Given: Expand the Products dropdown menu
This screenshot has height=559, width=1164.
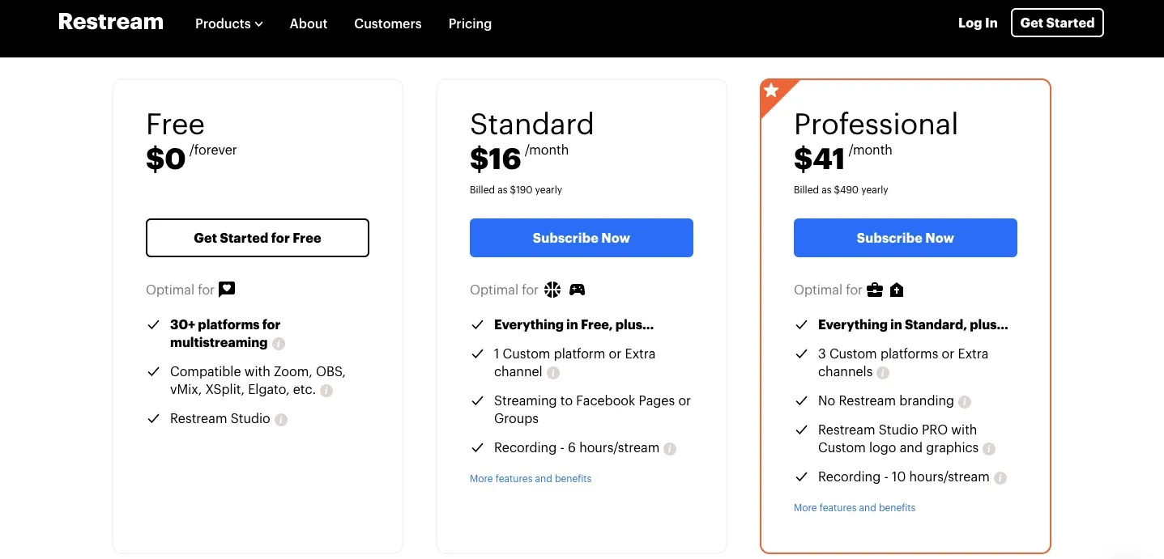Looking at the screenshot, I should pos(229,23).
